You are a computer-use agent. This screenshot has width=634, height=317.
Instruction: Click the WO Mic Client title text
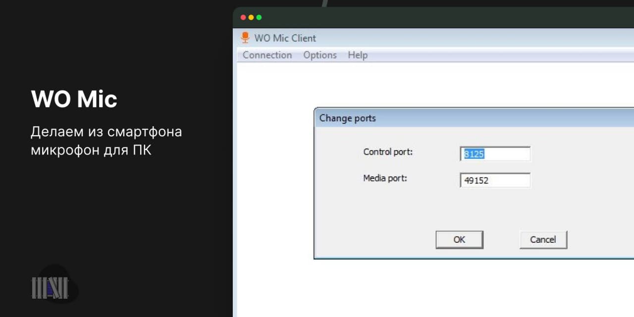point(285,38)
